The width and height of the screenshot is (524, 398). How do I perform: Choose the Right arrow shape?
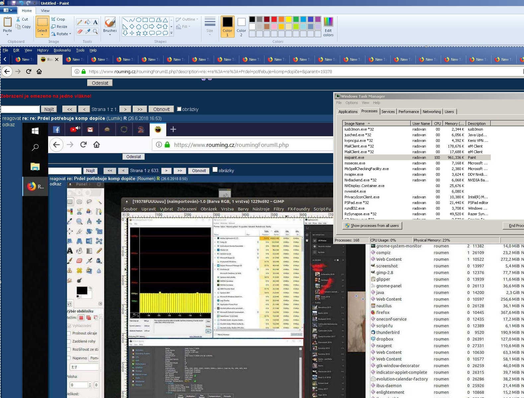(x=152, y=27)
